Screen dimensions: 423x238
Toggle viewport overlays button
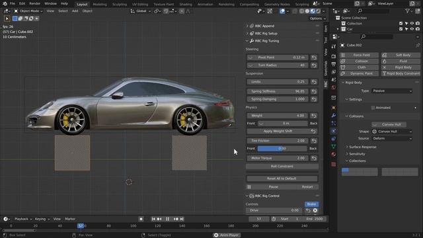point(282,11)
